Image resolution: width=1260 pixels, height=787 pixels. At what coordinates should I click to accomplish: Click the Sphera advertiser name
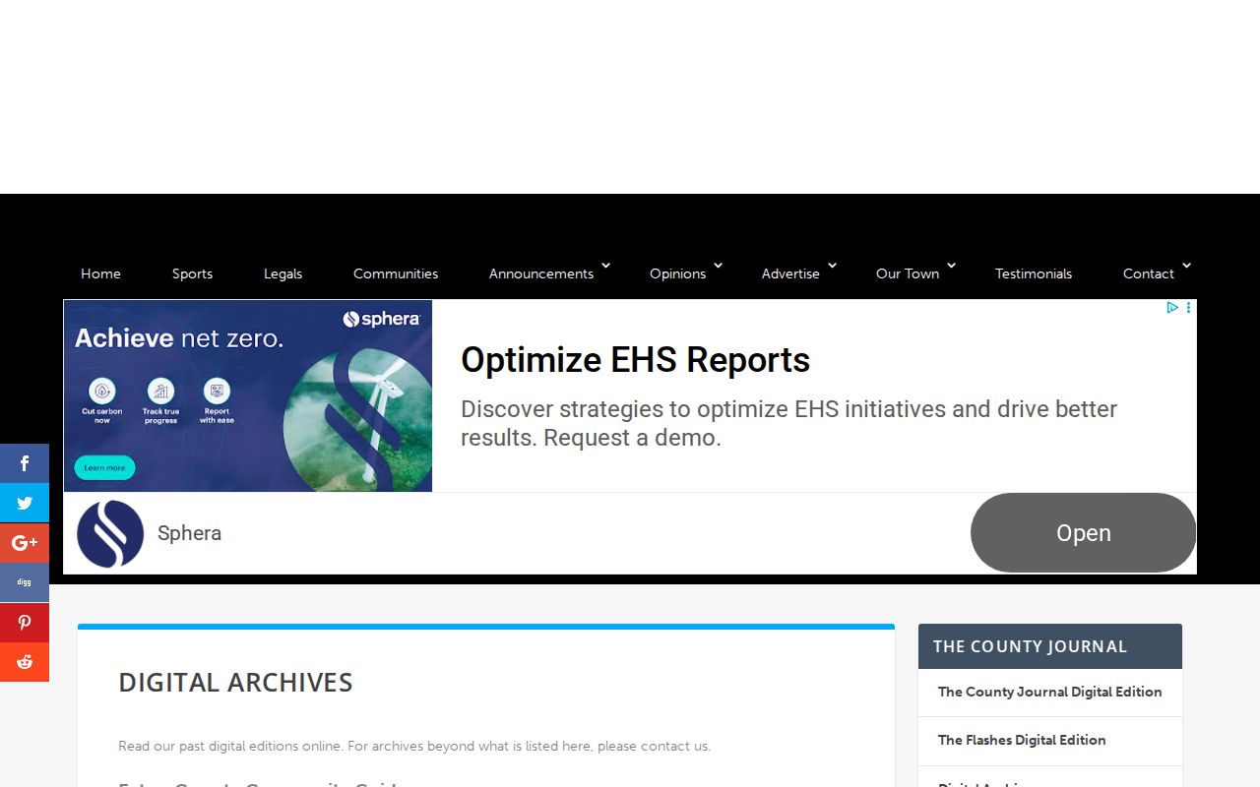(189, 533)
